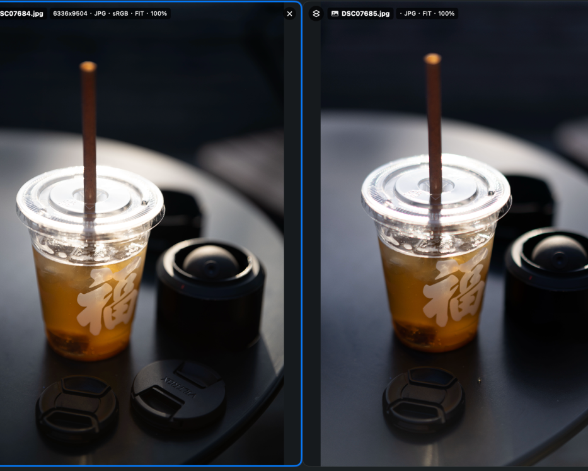Select the DSC07685.jpg filename label
Image resolution: width=588 pixels, height=471 pixels.
point(366,13)
